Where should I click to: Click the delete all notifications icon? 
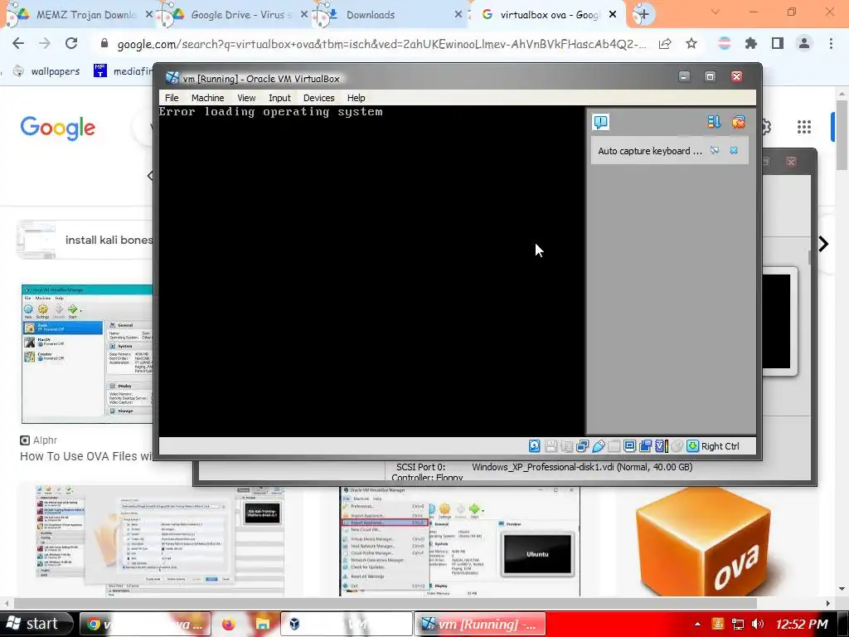(x=739, y=122)
